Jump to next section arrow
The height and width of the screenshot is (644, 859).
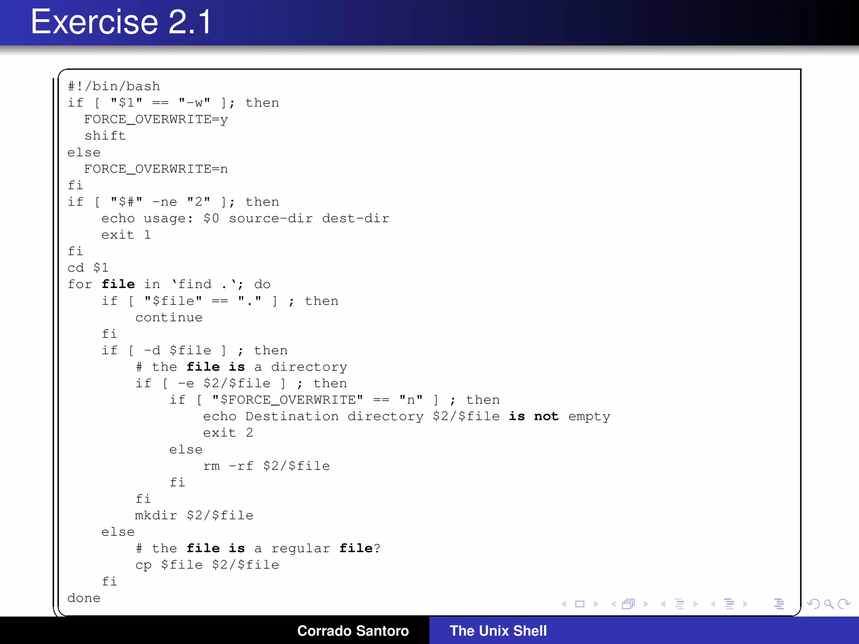(x=745, y=604)
